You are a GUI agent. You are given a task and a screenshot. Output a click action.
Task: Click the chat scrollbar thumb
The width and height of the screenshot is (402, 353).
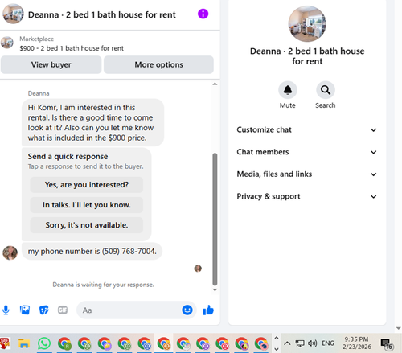tap(215, 220)
